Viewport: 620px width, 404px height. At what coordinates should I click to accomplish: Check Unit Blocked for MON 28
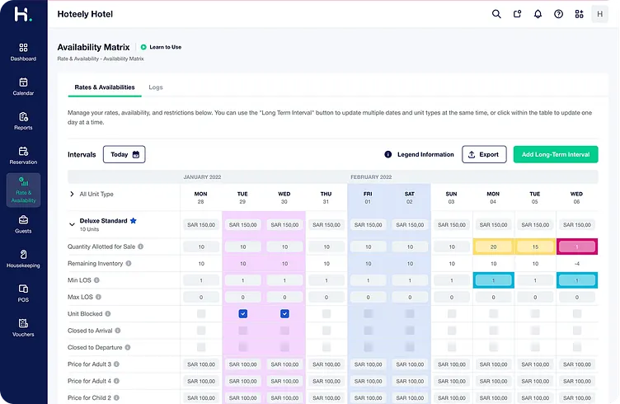[x=201, y=314]
